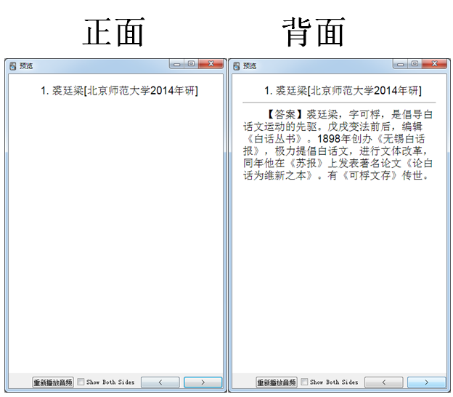The image size is (453, 397).
Task: Click question heading '1. 裘廷梁' in back-side preview
Action: click(x=286, y=91)
